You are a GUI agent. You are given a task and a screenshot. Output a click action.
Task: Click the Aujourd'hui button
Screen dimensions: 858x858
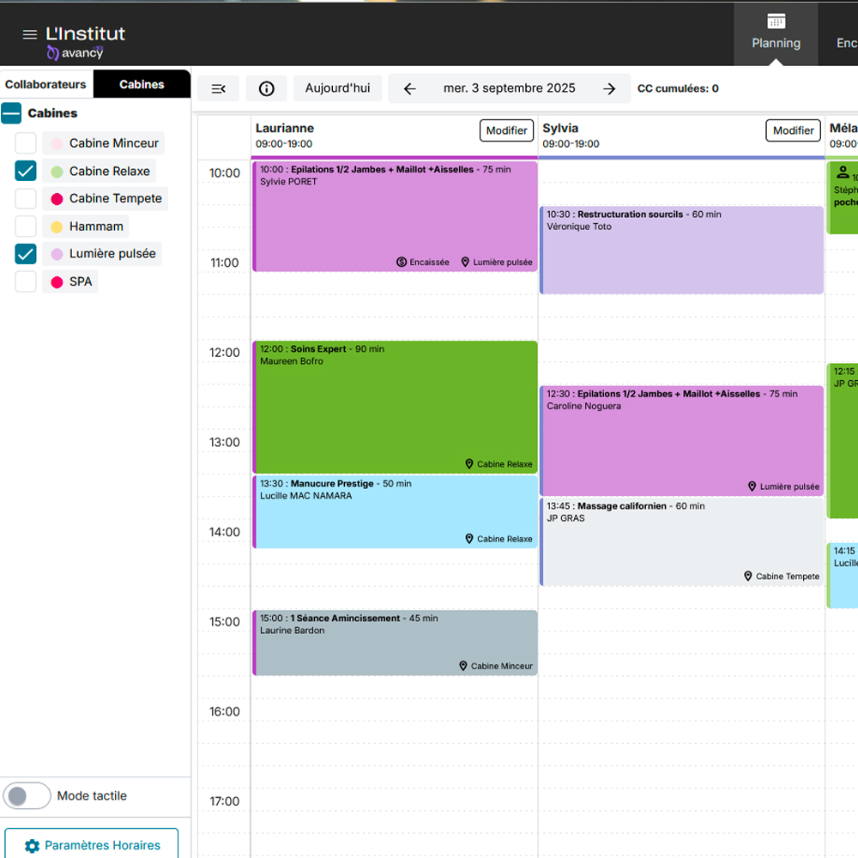tap(337, 88)
